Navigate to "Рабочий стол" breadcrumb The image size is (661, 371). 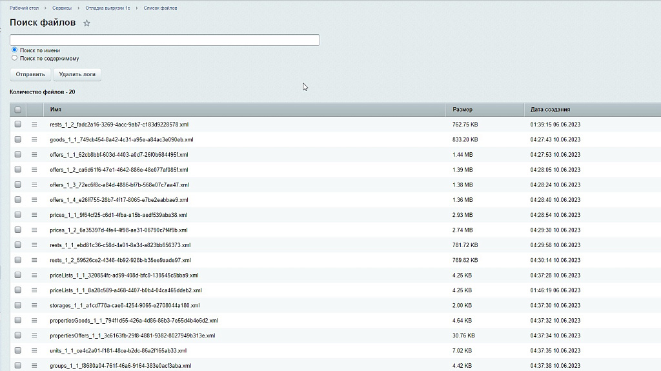pyautogui.click(x=23, y=8)
